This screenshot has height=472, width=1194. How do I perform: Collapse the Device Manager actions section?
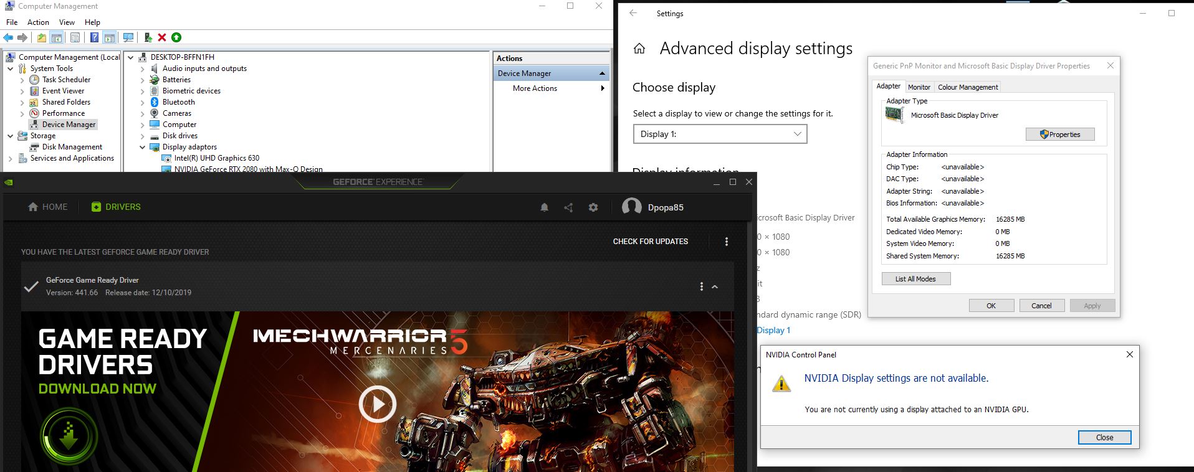(x=602, y=73)
